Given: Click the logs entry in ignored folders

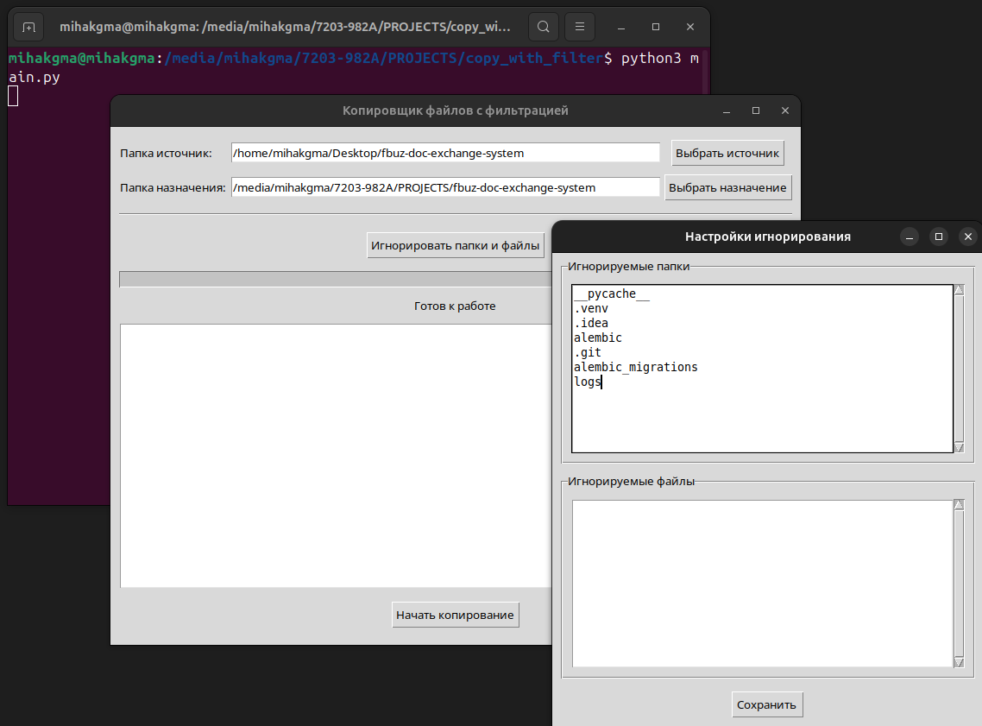Looking at the screenshot, I should coord(588,382).
